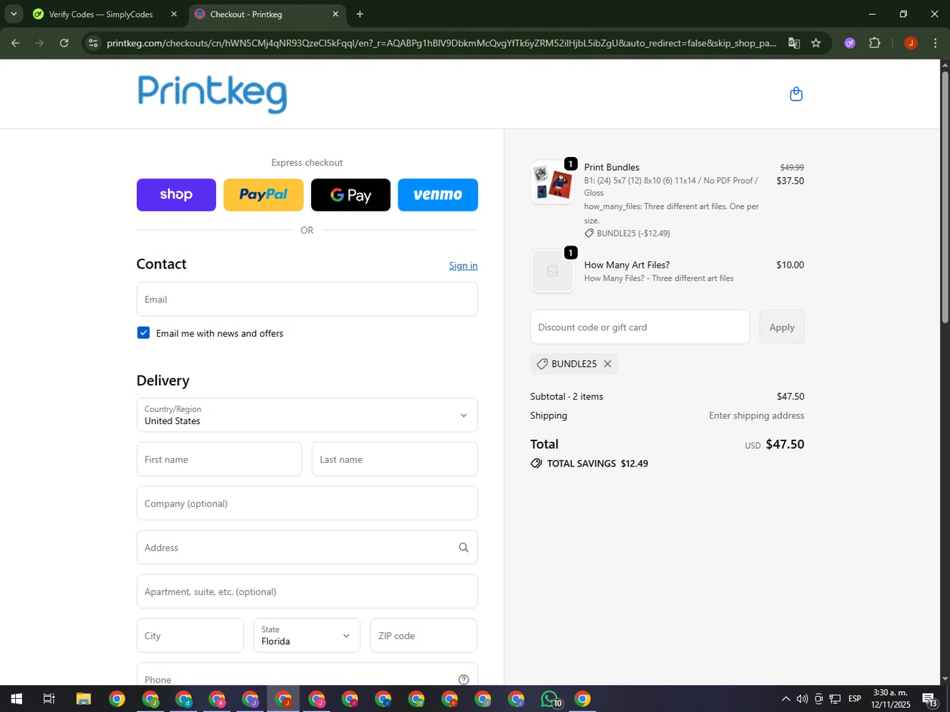This screenshot has width=950, height=712.
Task: Click the network icon in system tray
Action: click(x=835, y=699)
